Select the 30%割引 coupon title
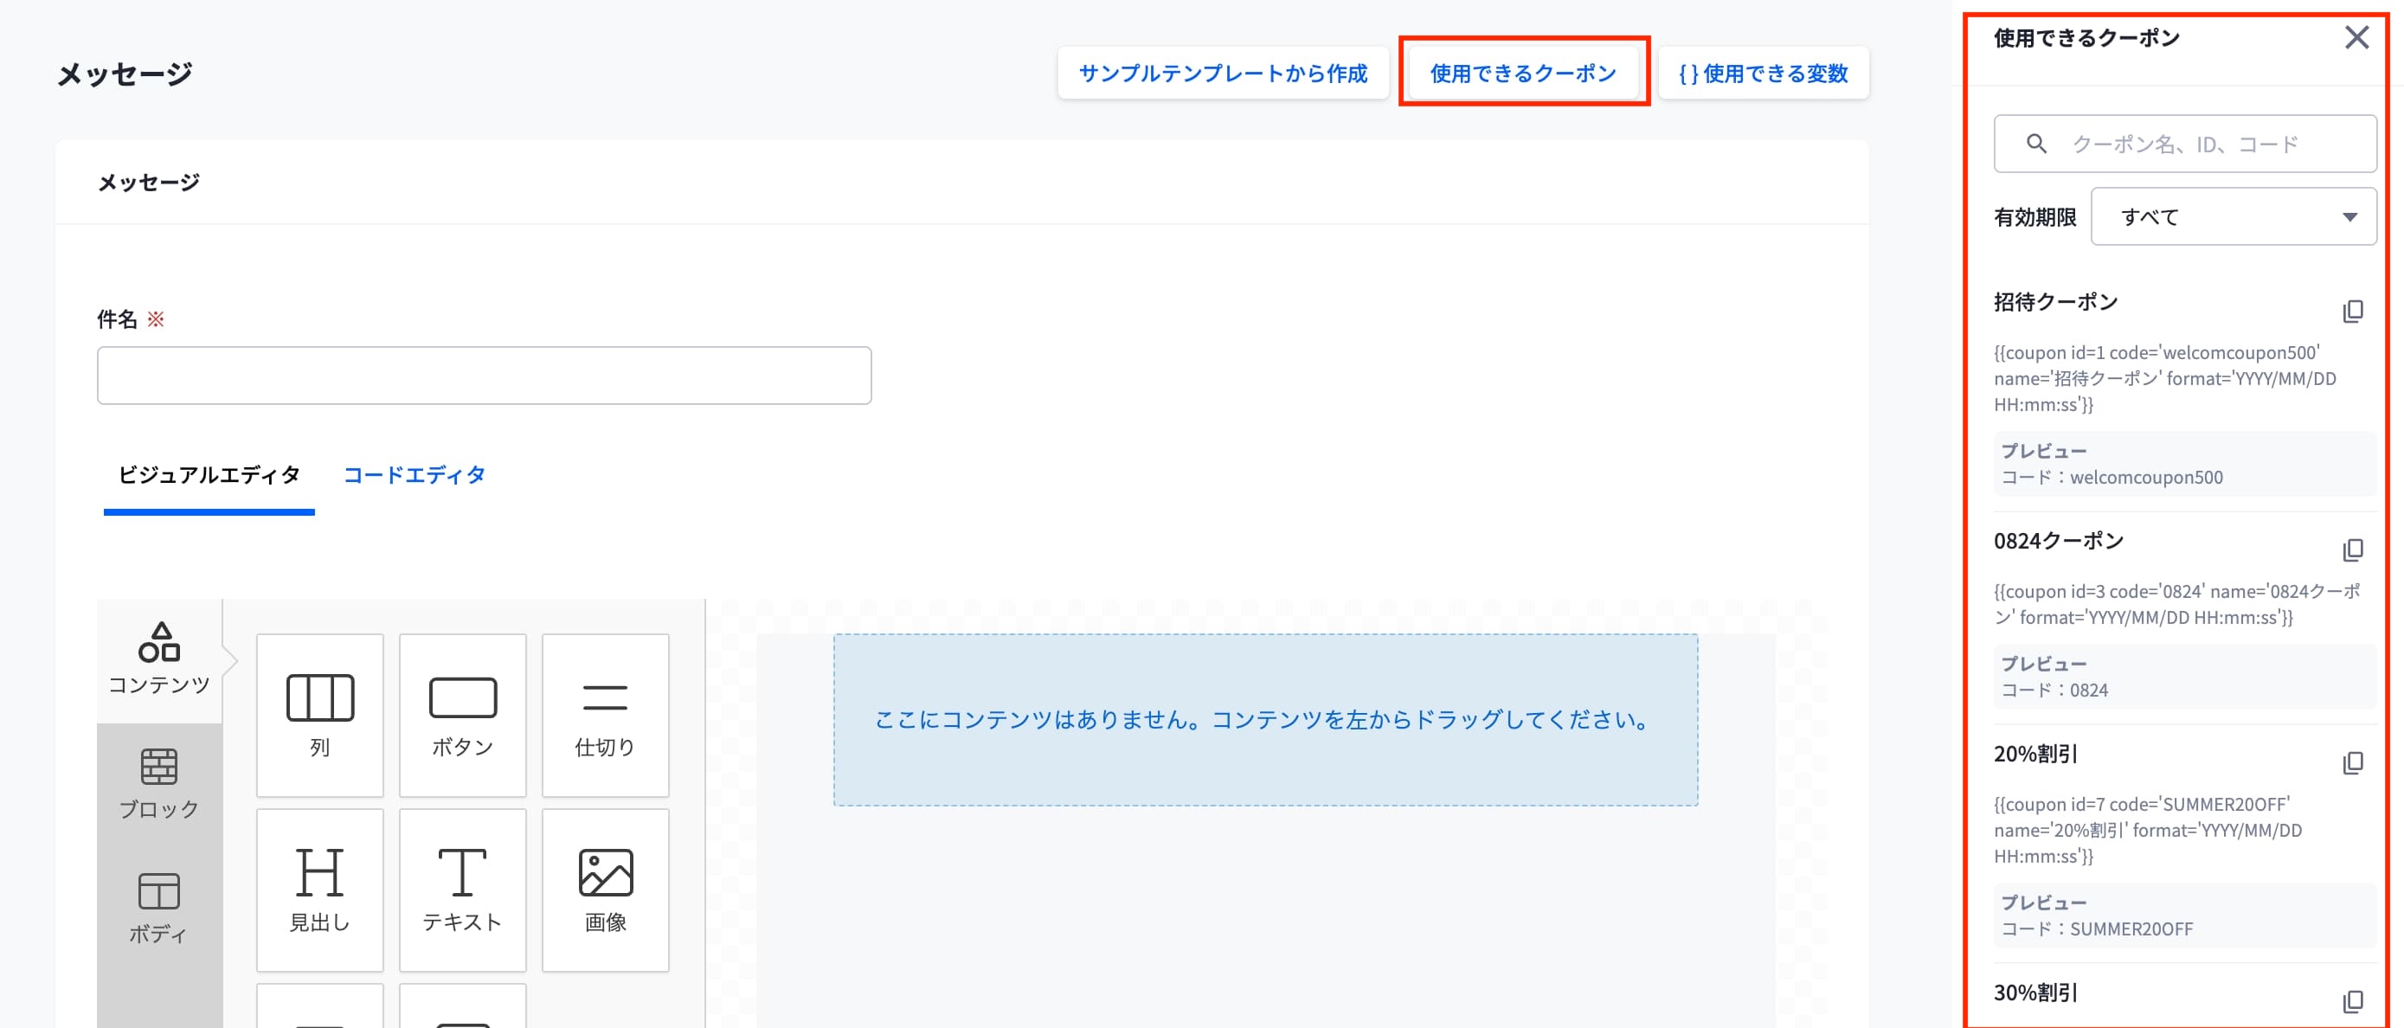Image resolution: width=2404 pixels, height=1028 pixels. (x=2035, y=993)
